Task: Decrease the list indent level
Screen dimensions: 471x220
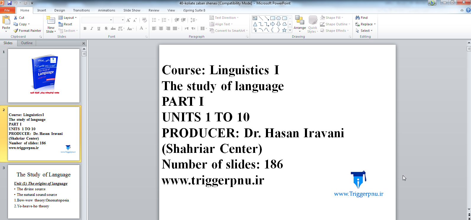Action: click(177, 20)
